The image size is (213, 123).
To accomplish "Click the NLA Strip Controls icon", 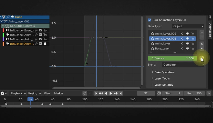I will tap(7, 26).
